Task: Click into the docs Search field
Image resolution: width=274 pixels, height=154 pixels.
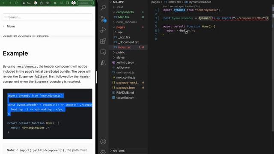Action: click(x=48, y=17)
